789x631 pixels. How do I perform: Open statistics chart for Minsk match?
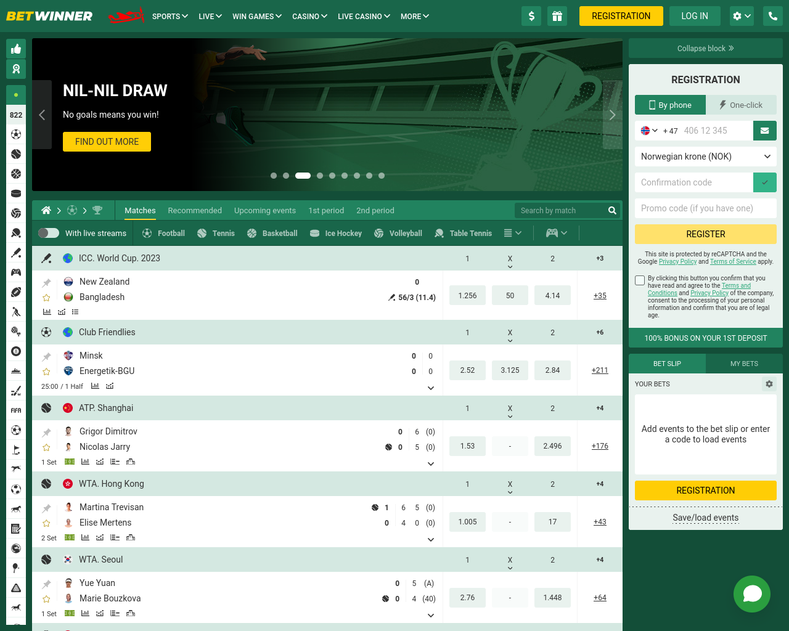click(x=95, y=386)
